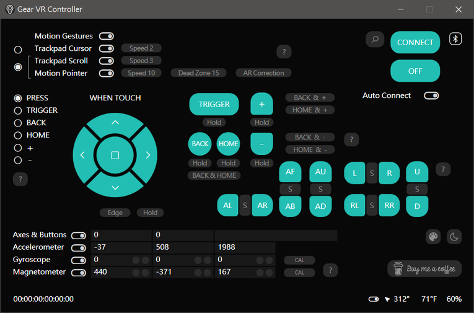Click the trackpad left arrow

point(82,155)
